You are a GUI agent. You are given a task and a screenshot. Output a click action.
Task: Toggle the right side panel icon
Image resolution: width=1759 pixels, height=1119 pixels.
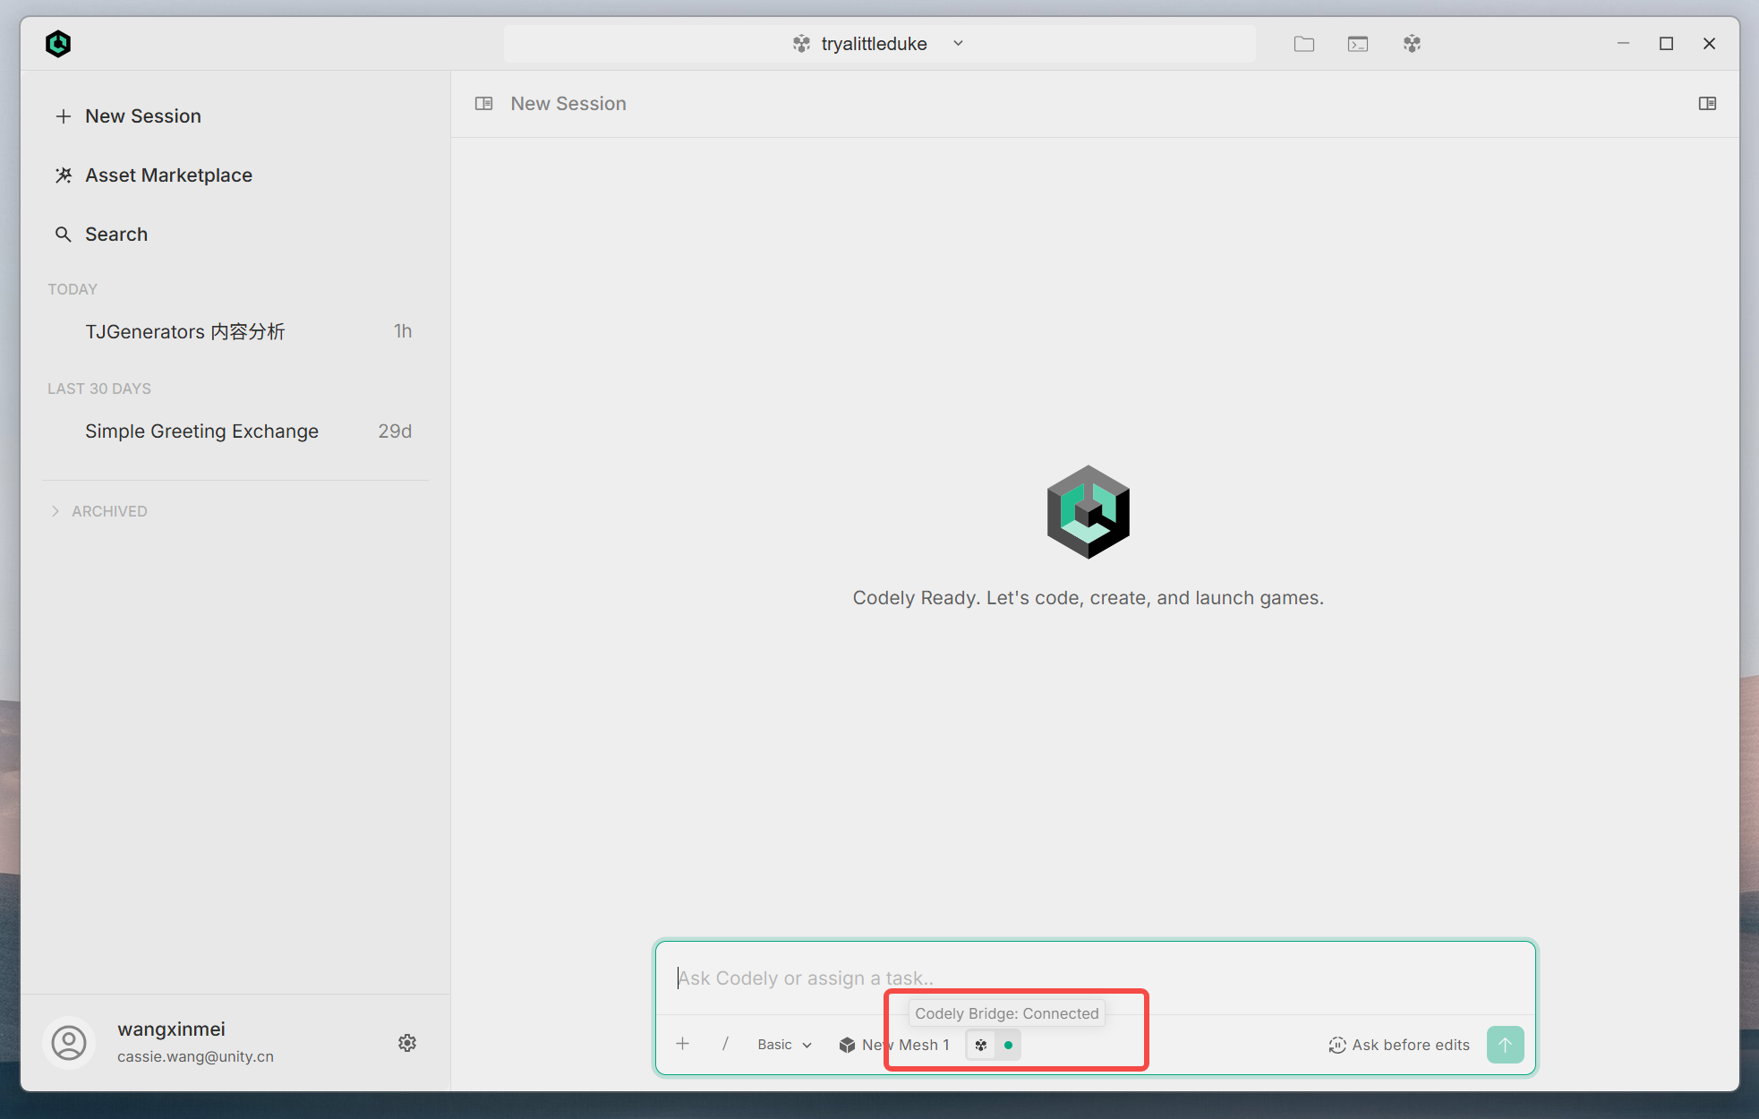click(1707, 104)
